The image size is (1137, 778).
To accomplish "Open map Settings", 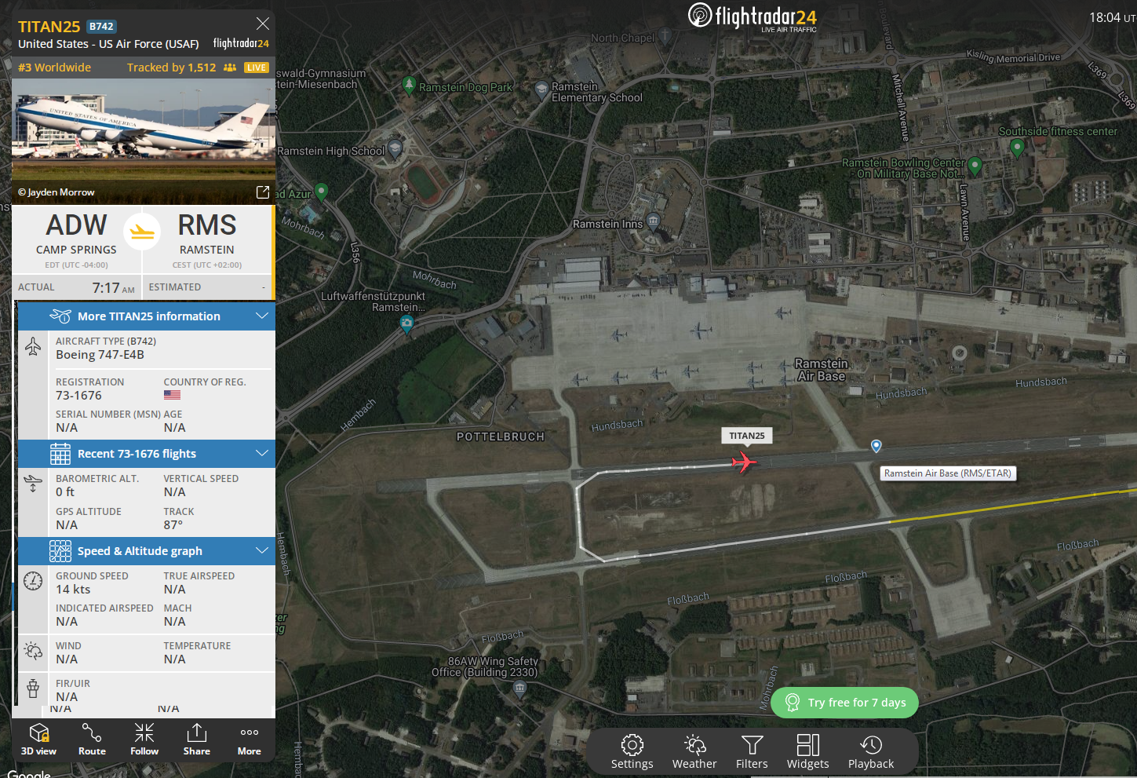I will (632, 752).
